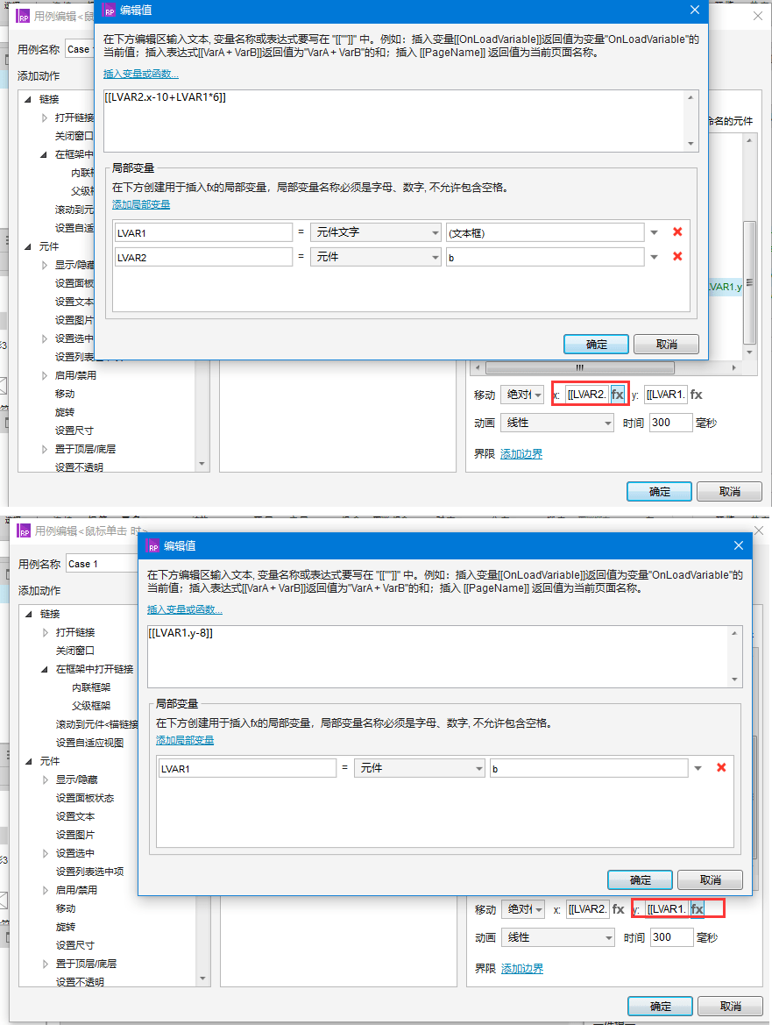Screen dimensions: 772x1025
Task: Delete the LVAR2 local variable row
Action: [x=677, y=257]
